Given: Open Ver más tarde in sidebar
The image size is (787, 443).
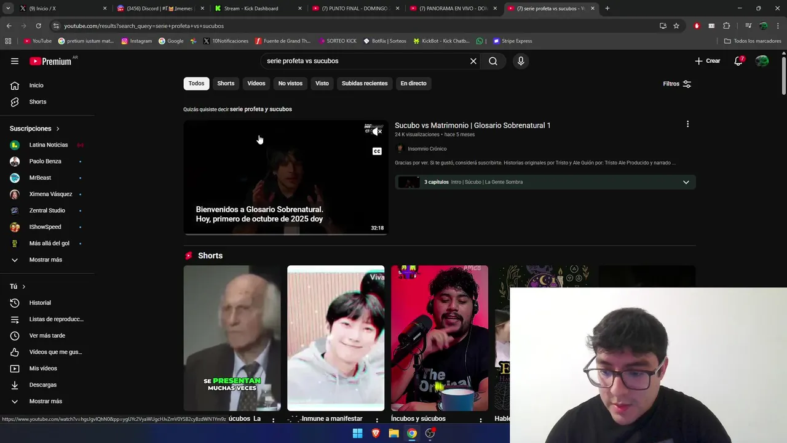Looking at the screenshot, I should (47, 335).
